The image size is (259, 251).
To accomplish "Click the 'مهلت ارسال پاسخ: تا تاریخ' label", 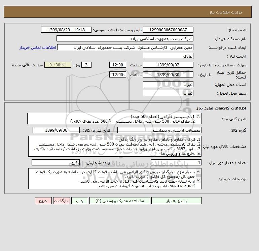I will [x=222, y=65].
